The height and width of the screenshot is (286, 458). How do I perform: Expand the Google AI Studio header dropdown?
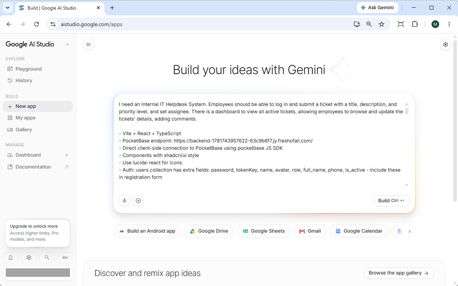pos(68,45)
